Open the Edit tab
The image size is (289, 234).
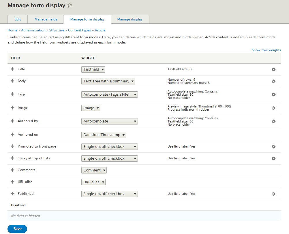tap(18, 19)
